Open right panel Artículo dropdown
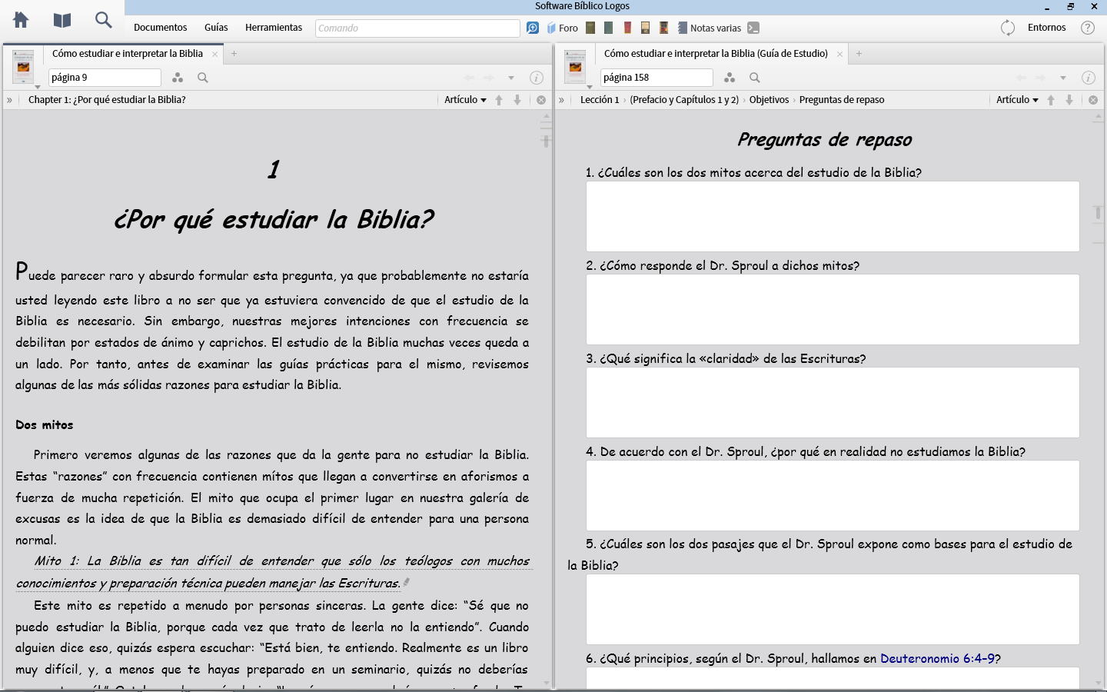Image resolution: width=1107 pixels, height=692 pixels. point(1017,100)
